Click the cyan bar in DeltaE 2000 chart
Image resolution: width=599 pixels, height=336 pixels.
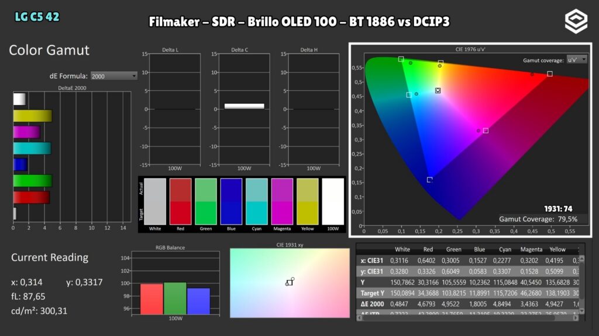pos(32,148)
